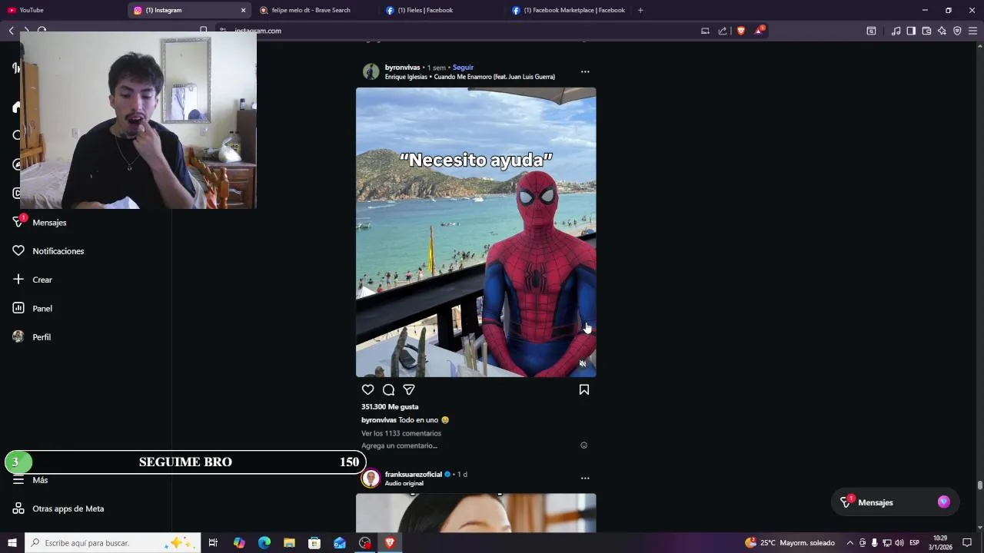
Task: Open the Brave VPN shield icon
Action: [x=957, y=31]
